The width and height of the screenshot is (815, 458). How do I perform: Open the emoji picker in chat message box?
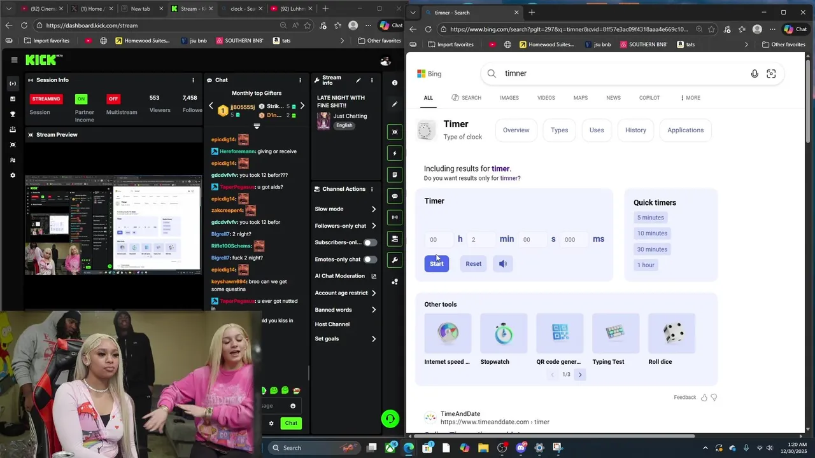click(x=293, y=406)
